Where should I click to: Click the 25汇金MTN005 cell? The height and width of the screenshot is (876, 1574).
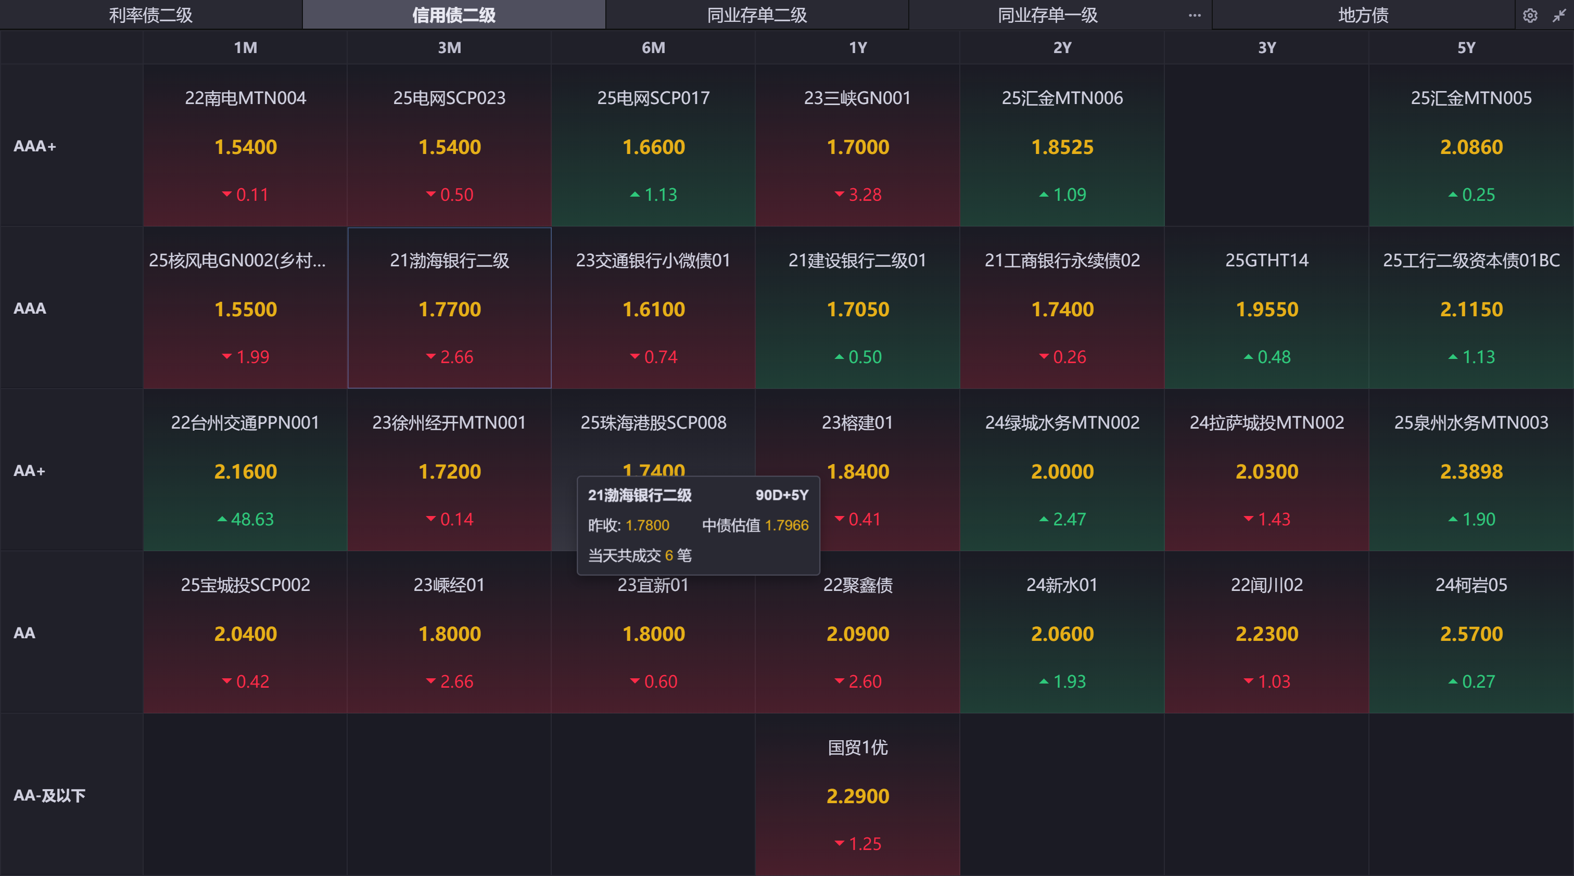point(1471,146)
